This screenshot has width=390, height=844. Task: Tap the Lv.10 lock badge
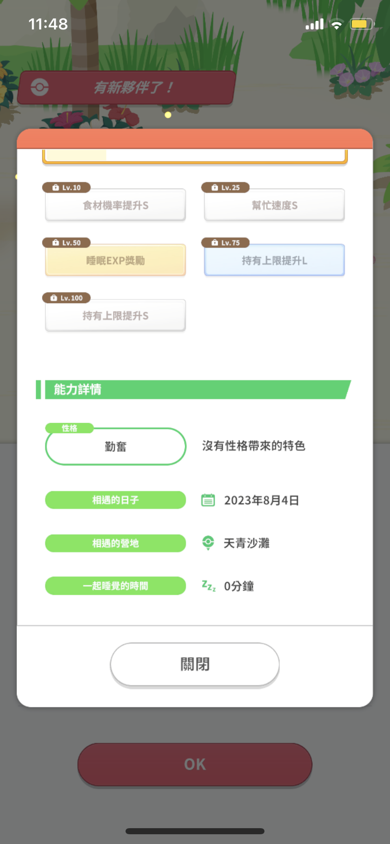[x=66, y=188]
